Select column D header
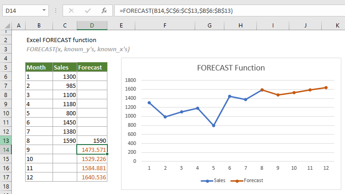Screen dimensions: 345x194 [92, 26]
